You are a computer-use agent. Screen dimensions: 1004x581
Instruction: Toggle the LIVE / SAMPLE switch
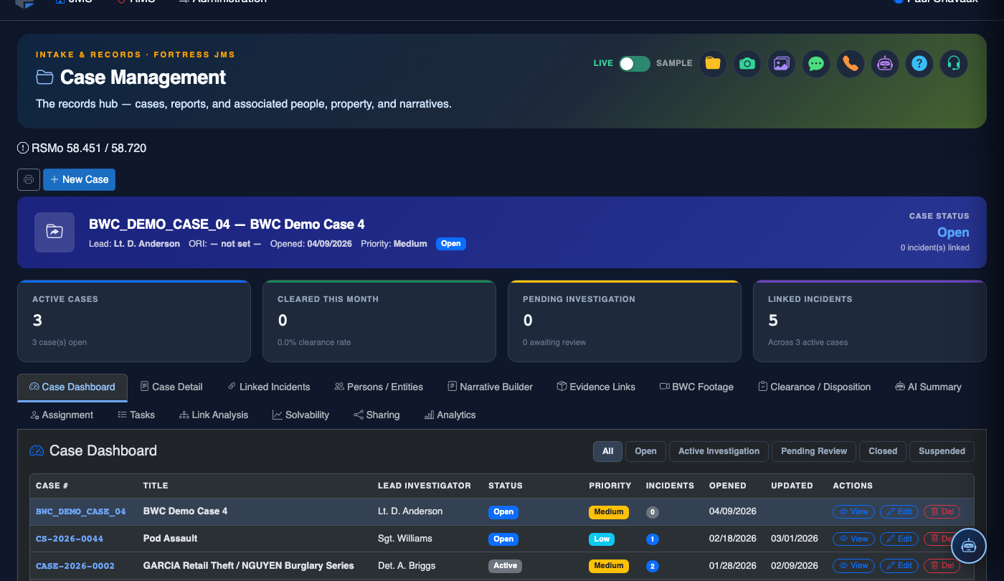(x=635, y=64)
